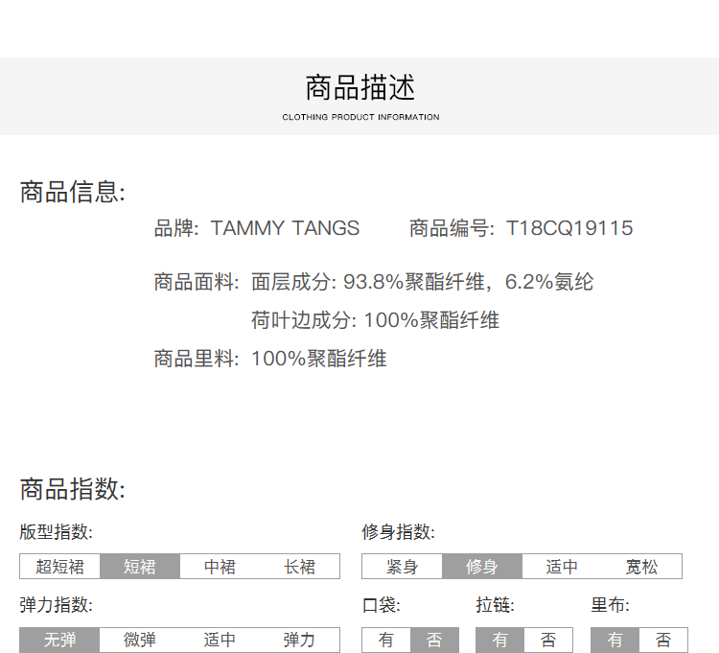Set 拉链 to 否
Screen dimensions: 719x653
548,640
